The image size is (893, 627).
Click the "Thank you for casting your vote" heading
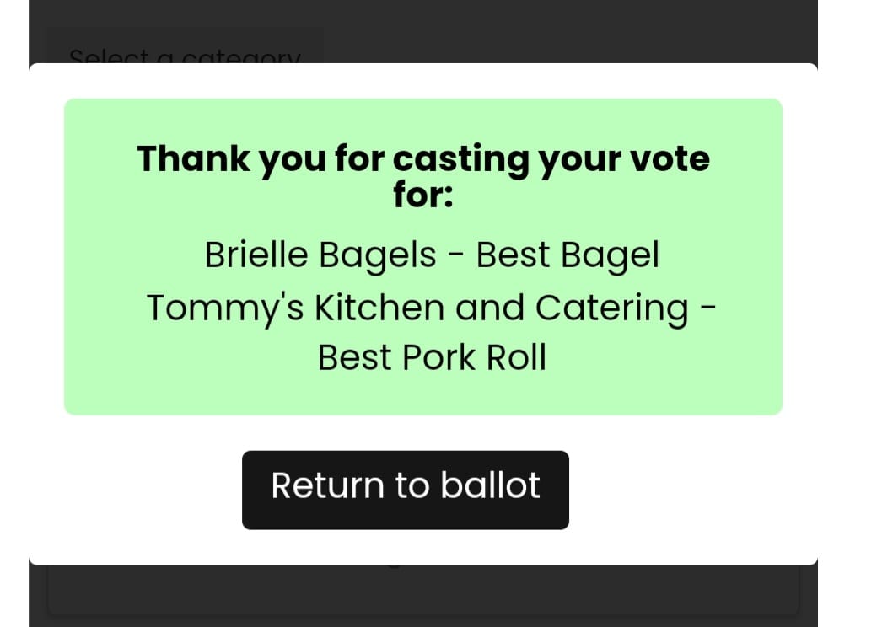pyautogui.click(x=422, y=158)
